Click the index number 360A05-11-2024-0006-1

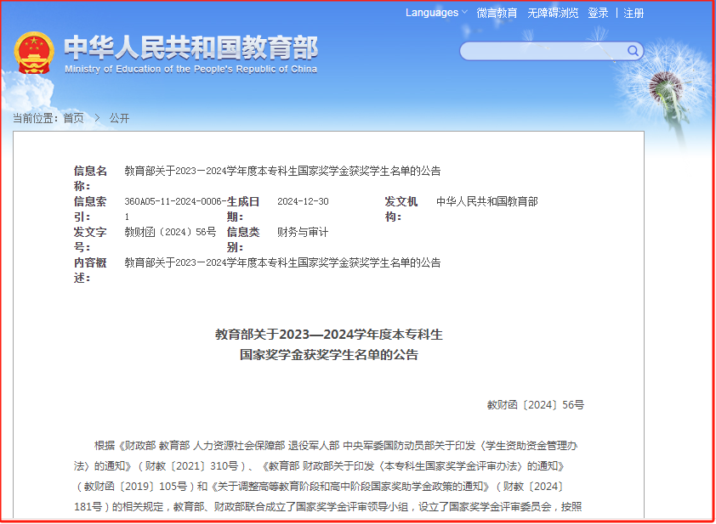[174, 209]
